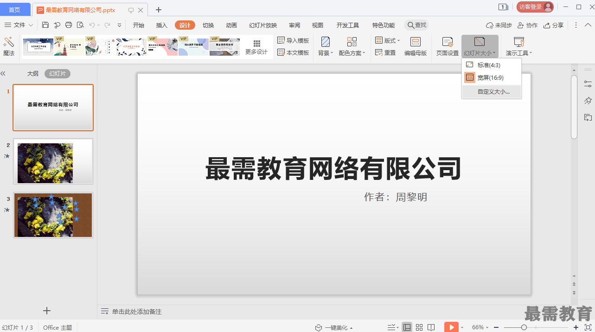Click the Not Synced (未同步) cloud icon

499,25
